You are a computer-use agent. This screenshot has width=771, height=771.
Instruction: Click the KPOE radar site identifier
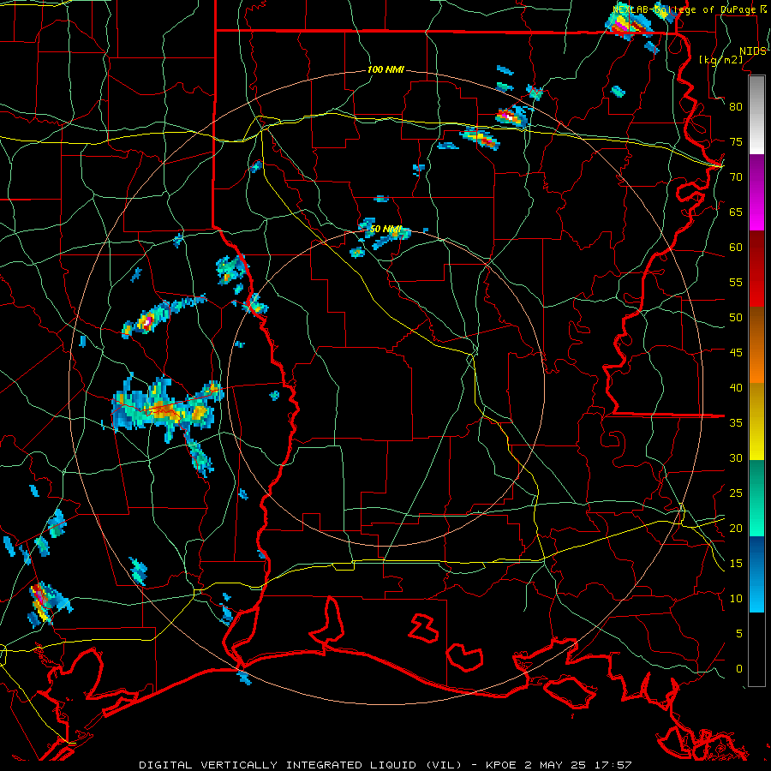[500, 765]
